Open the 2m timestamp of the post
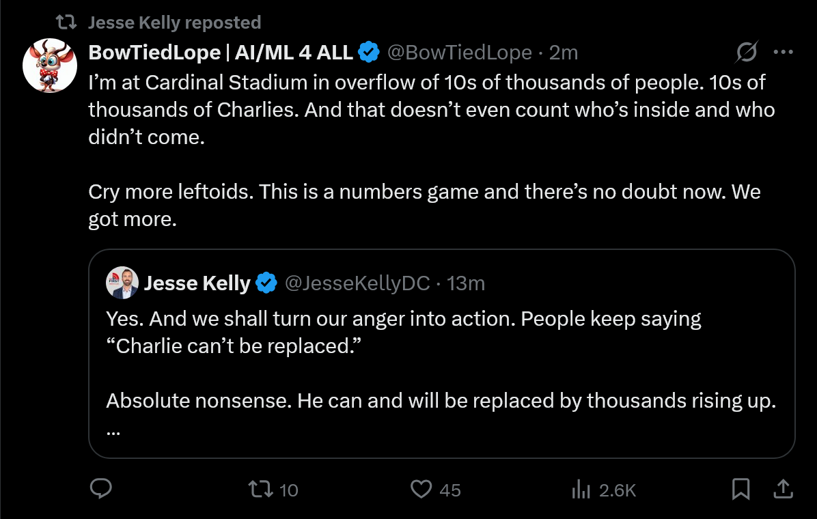 (x=564, y=52)
